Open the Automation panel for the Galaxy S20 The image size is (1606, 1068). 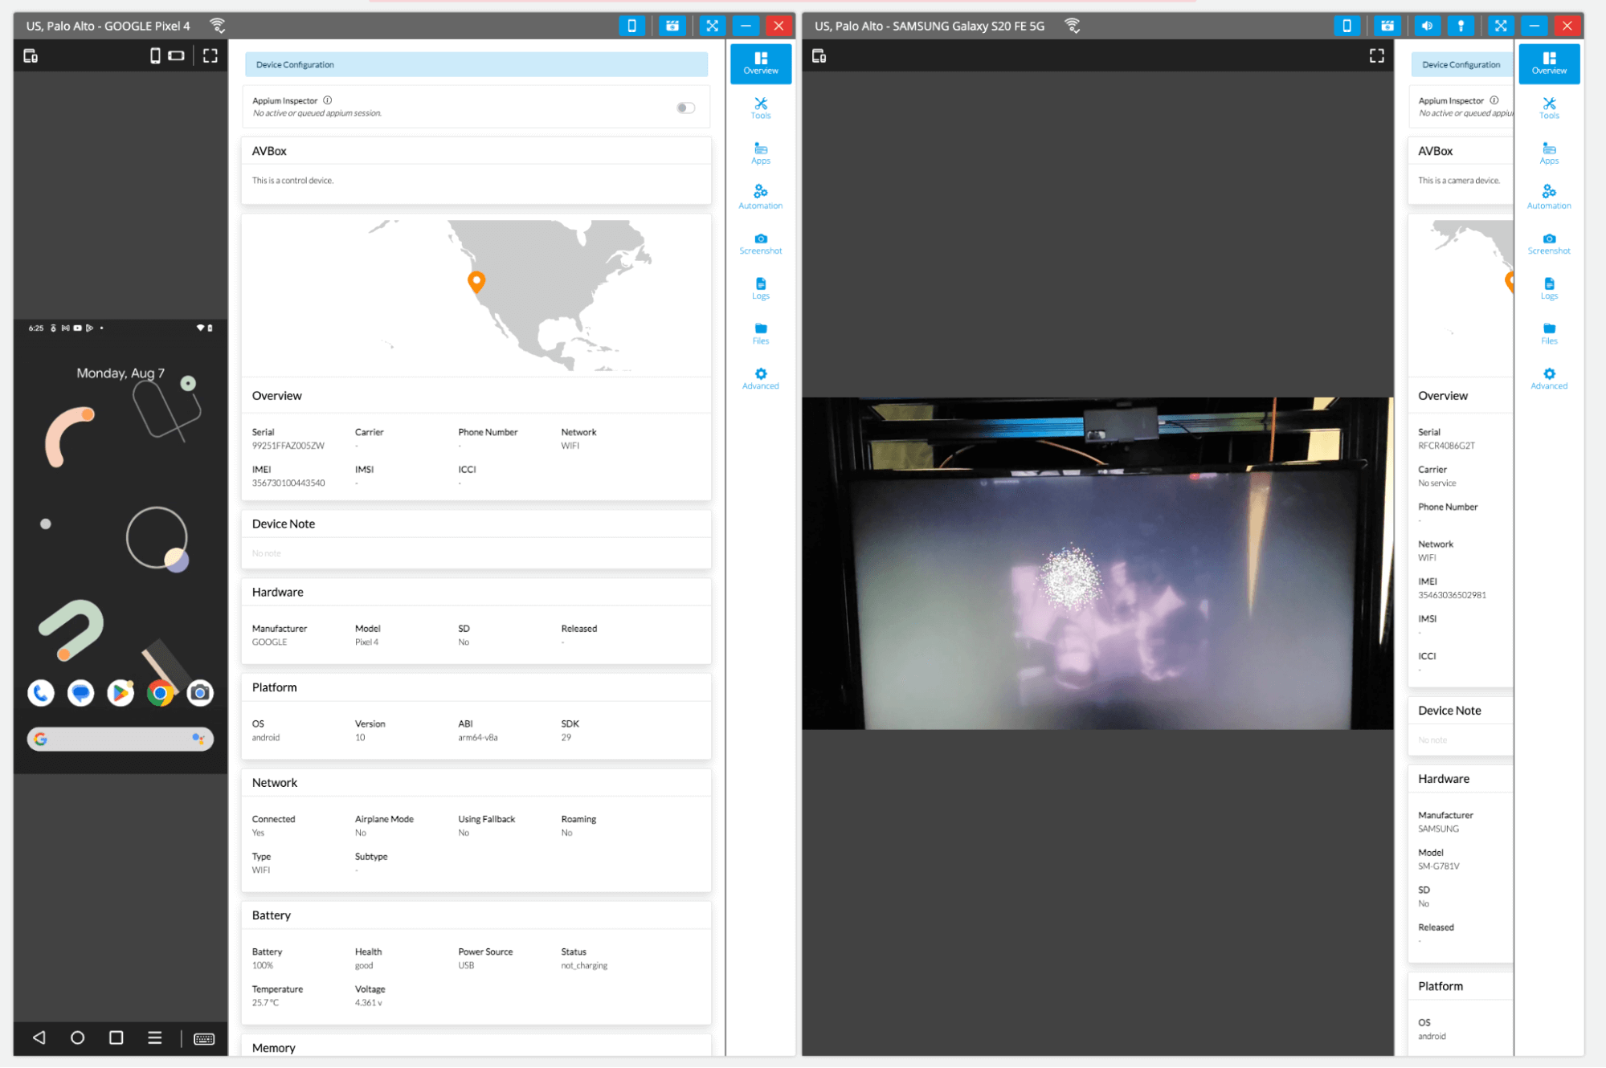click(1548, 198)
